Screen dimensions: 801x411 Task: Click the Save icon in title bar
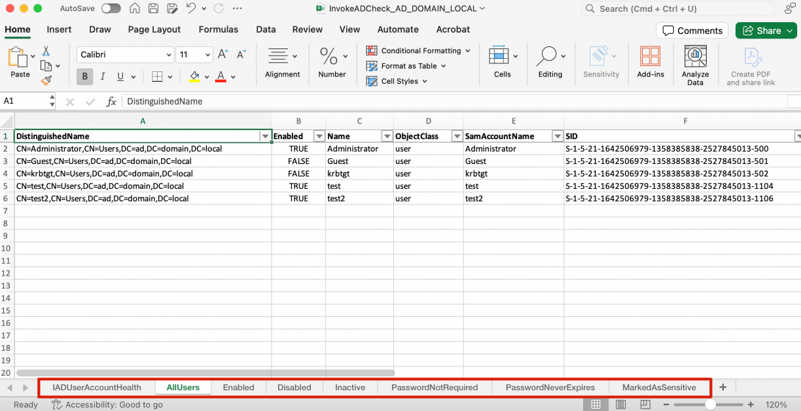[153, 8]
